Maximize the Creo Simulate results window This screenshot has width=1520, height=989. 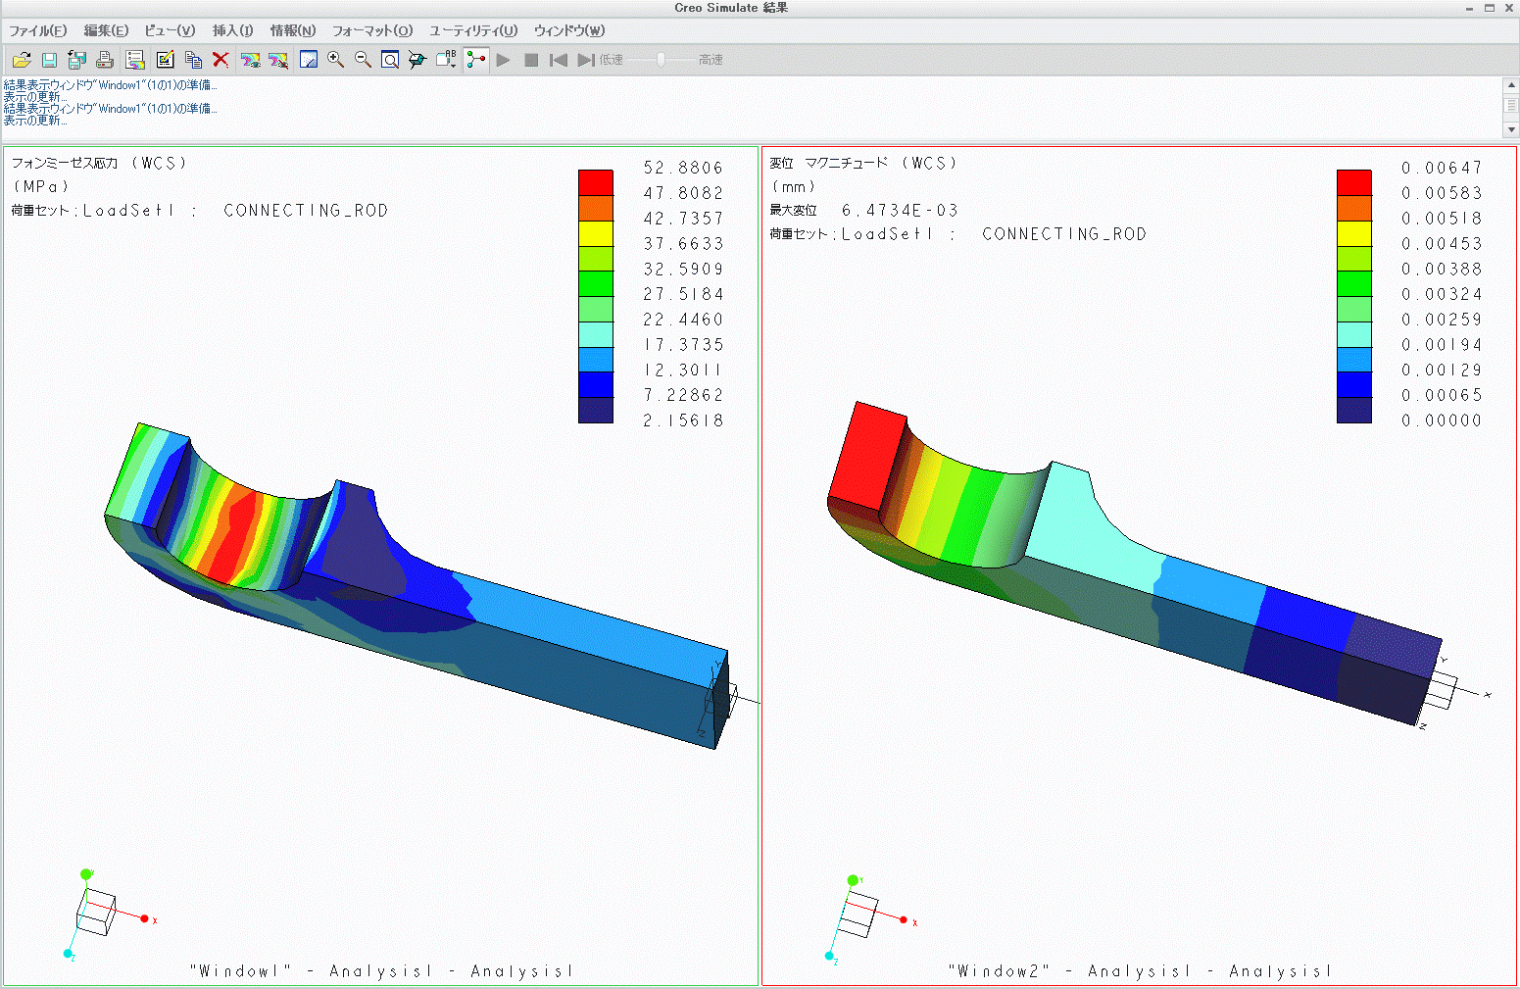coord(1490,8)
